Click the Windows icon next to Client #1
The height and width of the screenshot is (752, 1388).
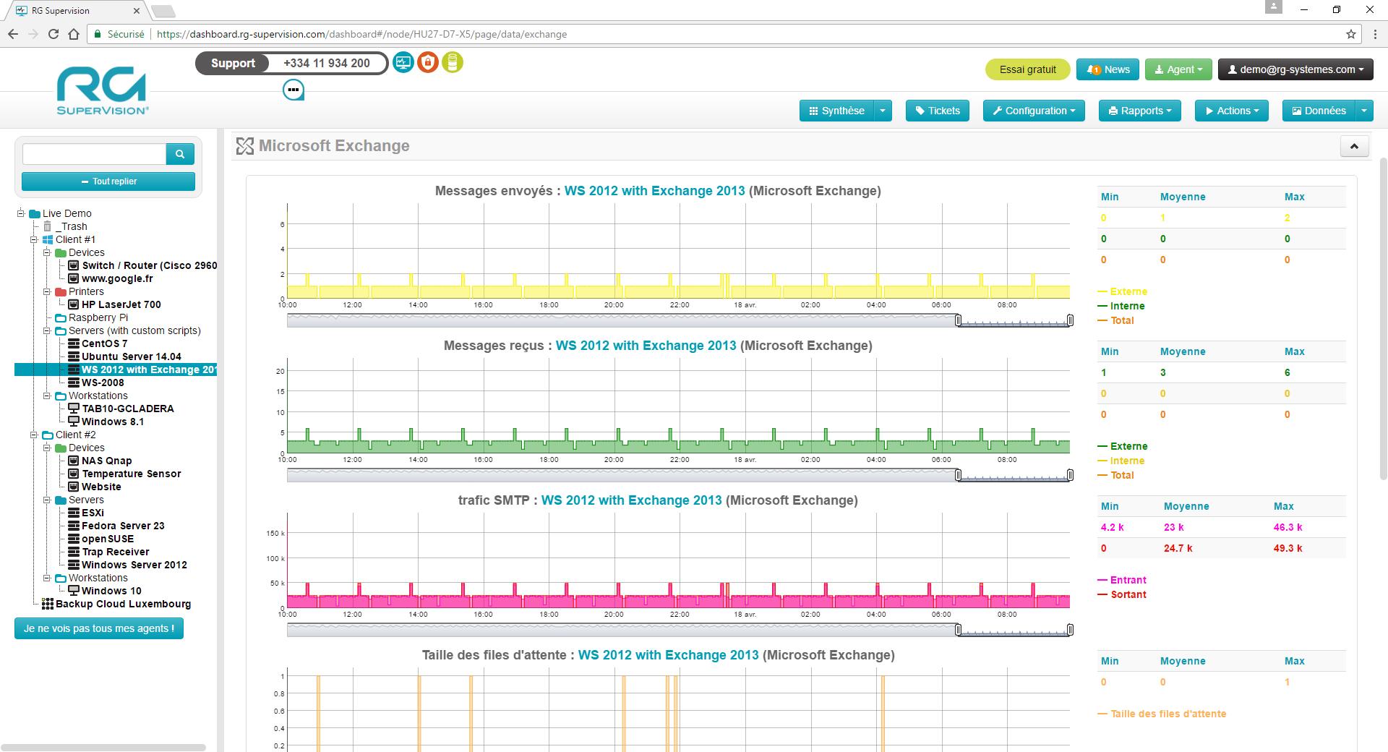pos(48,239)
